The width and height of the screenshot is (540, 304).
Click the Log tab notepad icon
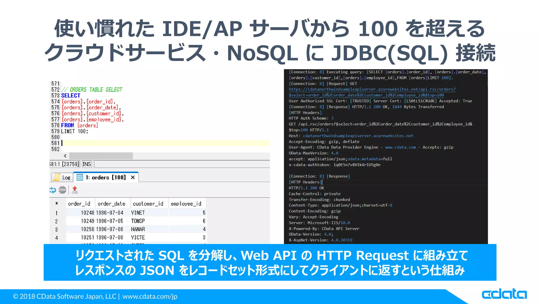click(x=56, y=177)
